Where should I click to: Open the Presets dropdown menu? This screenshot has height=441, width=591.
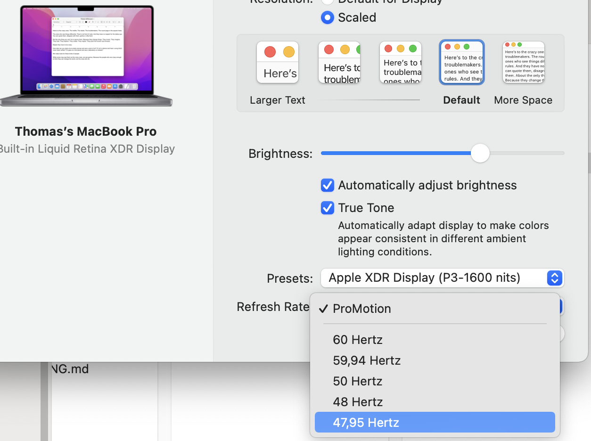click(434, 278)
